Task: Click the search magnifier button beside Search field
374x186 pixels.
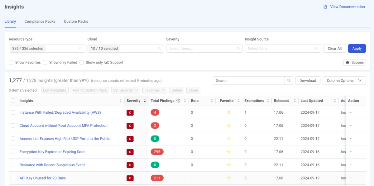Action: [289, 80]
